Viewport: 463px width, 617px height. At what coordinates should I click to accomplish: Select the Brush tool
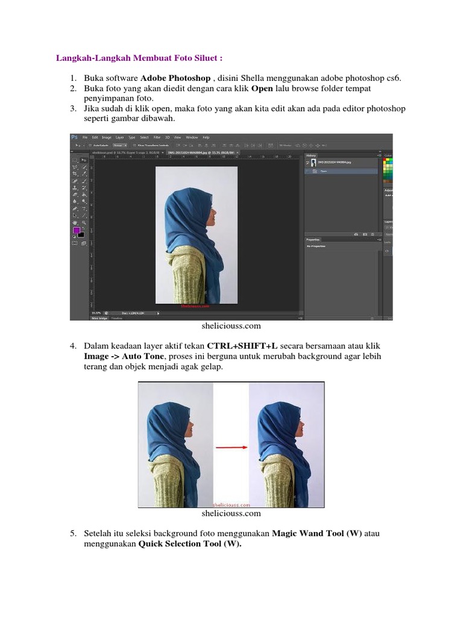(x=84, y=181)
